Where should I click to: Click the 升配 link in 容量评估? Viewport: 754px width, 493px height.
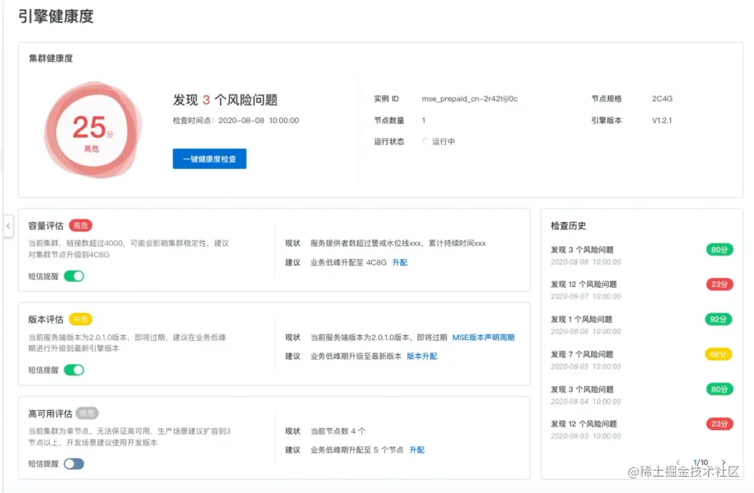pos(399,262)
